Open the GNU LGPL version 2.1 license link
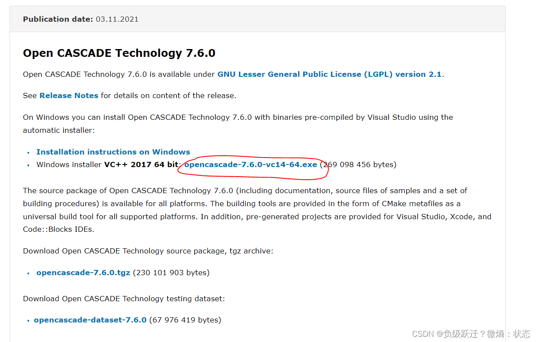 [329, 74]
